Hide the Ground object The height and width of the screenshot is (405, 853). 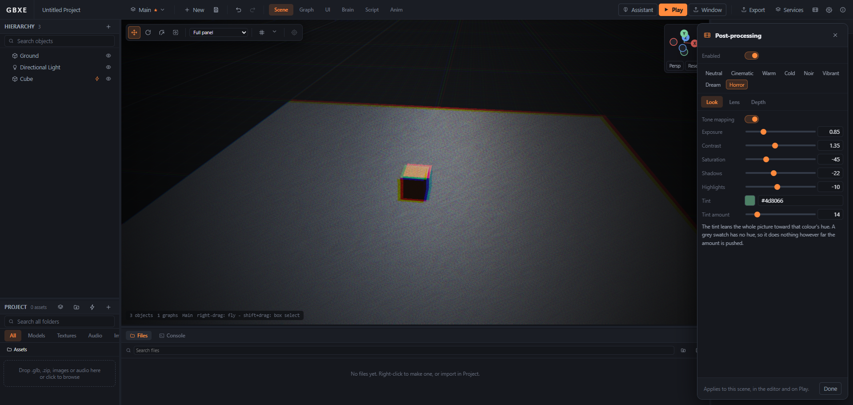coord(108,56)
